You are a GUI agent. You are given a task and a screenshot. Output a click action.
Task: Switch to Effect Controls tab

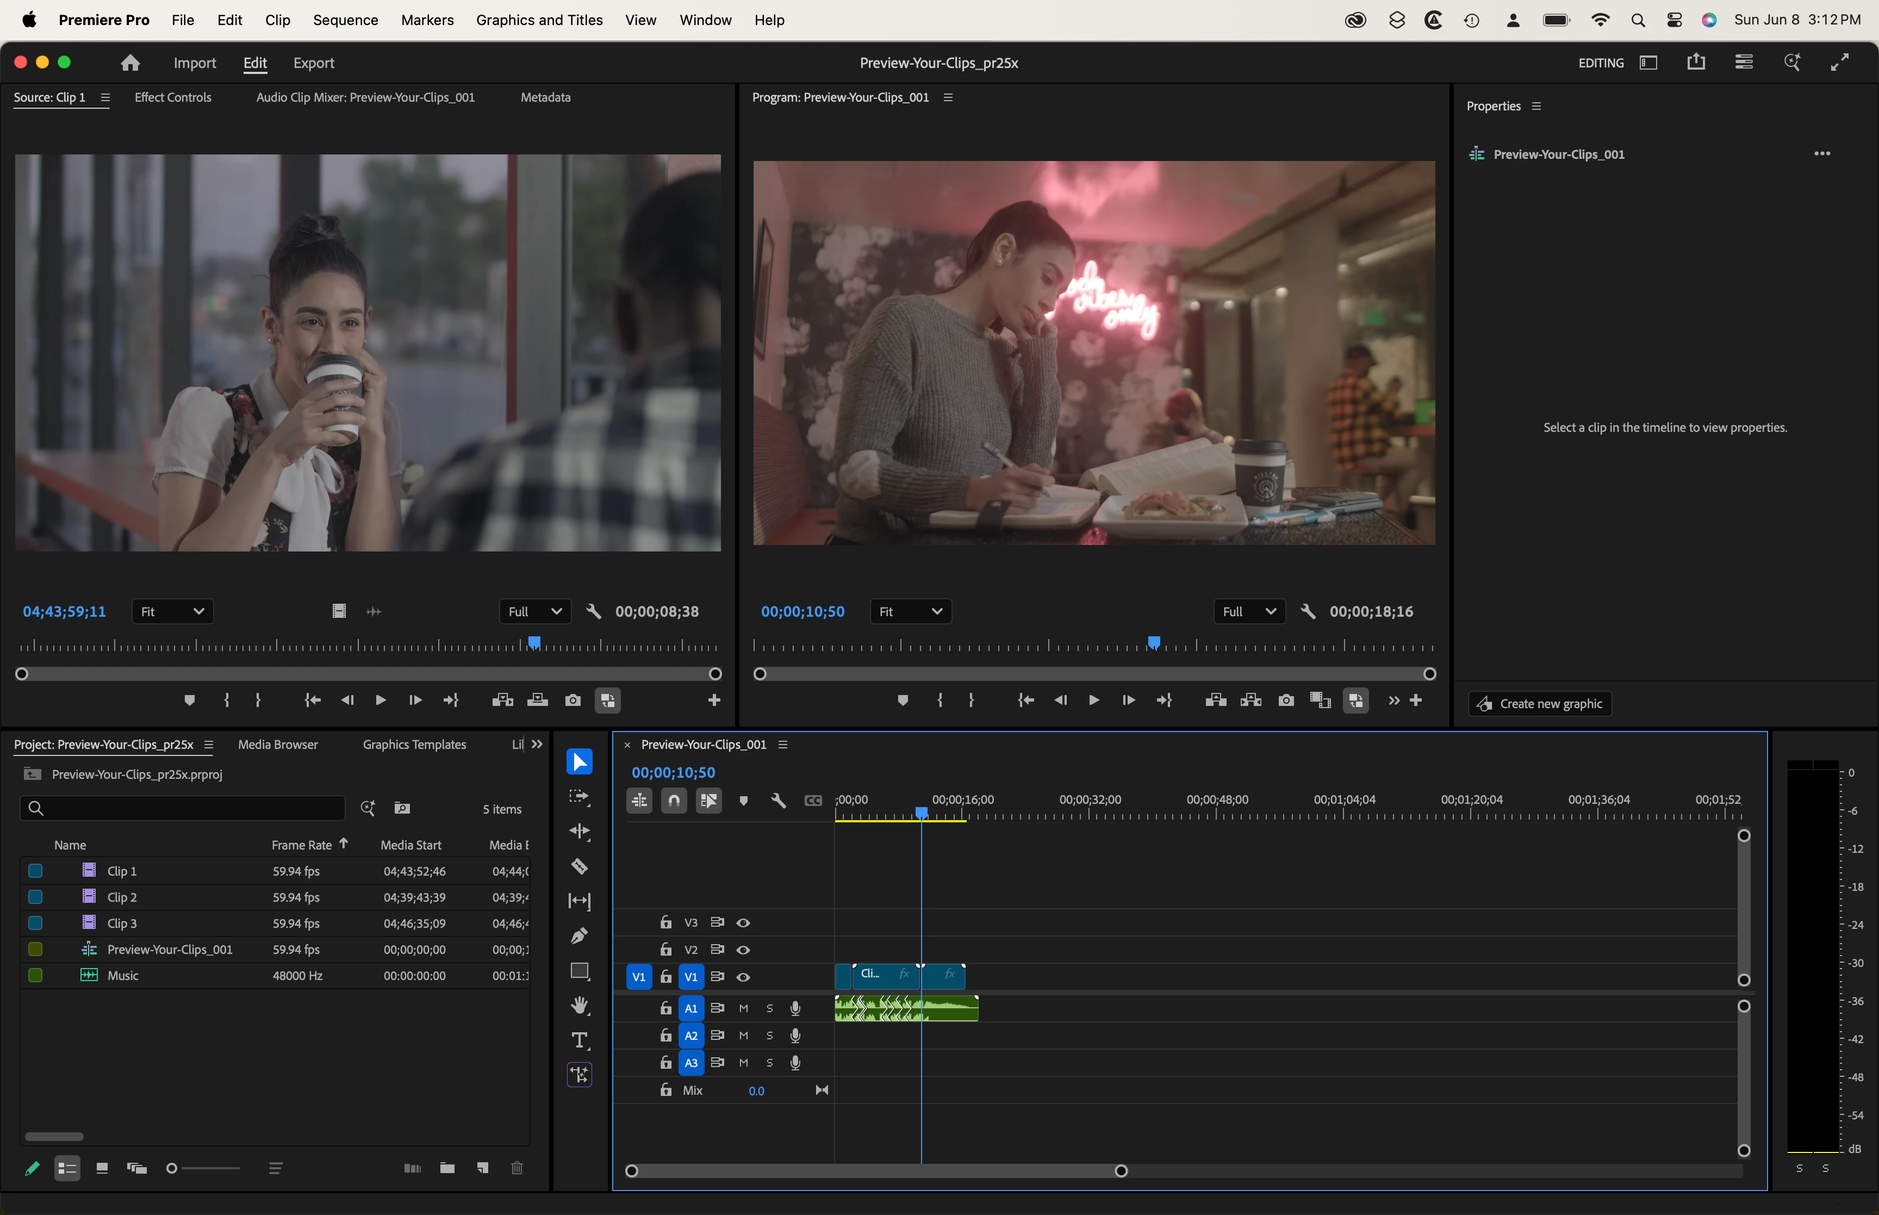(x=173, y=97)
